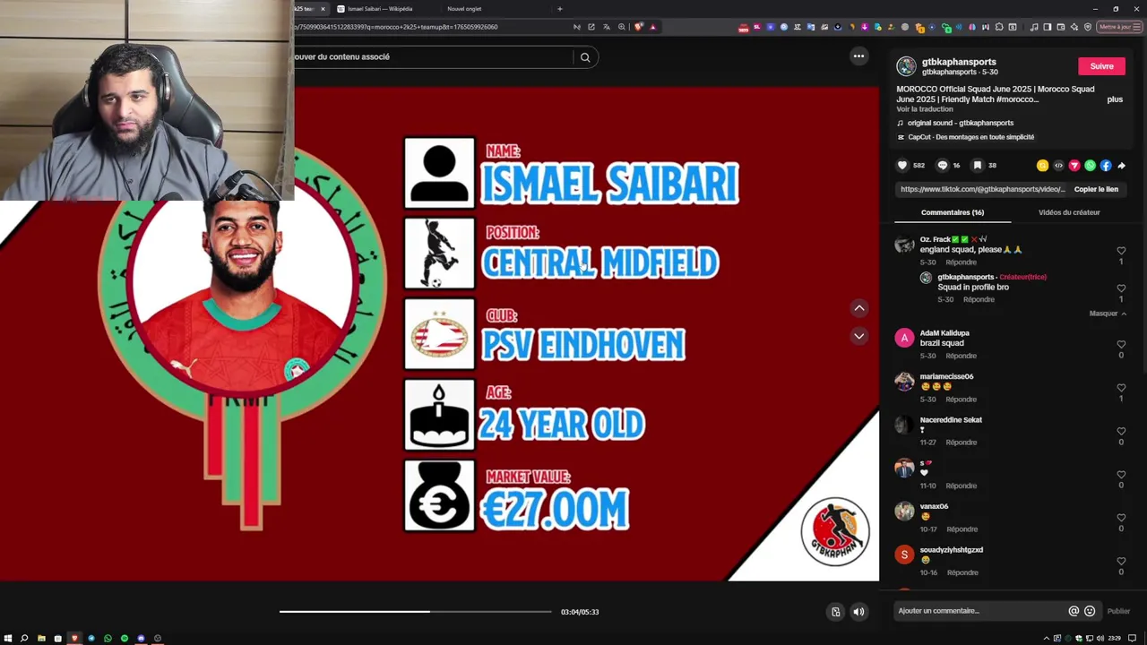Open Brave shields icon in address bar
Screen dimensions: 1147x645
coord(638,27)
